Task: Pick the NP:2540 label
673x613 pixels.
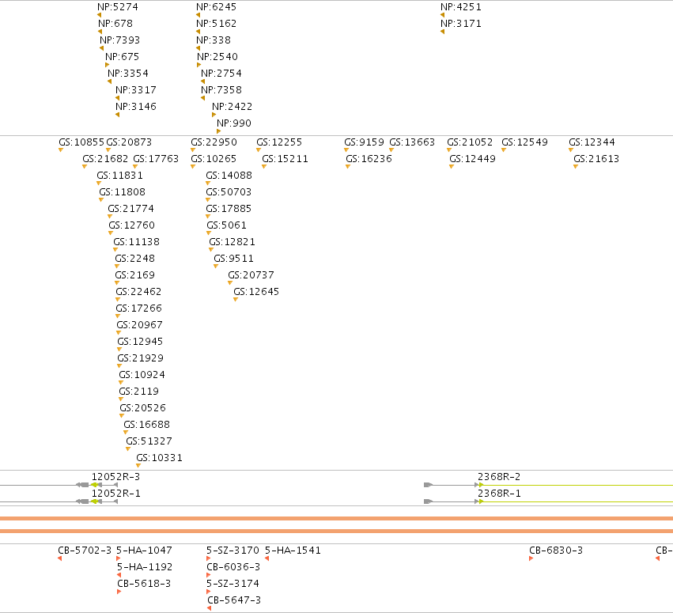Action: 217,57
